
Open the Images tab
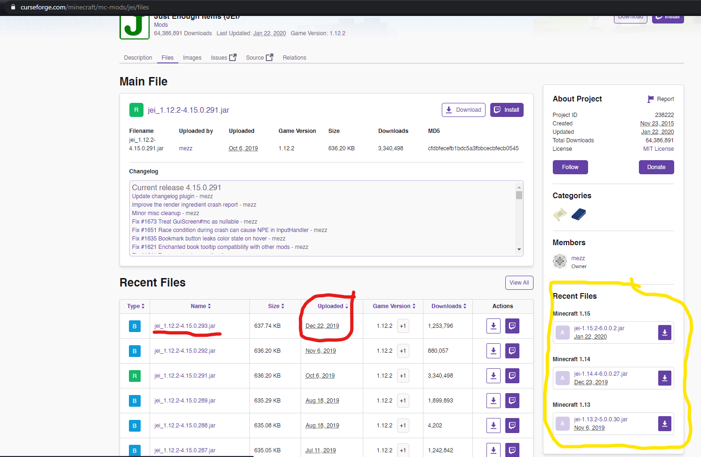click(x=192, y=58)
